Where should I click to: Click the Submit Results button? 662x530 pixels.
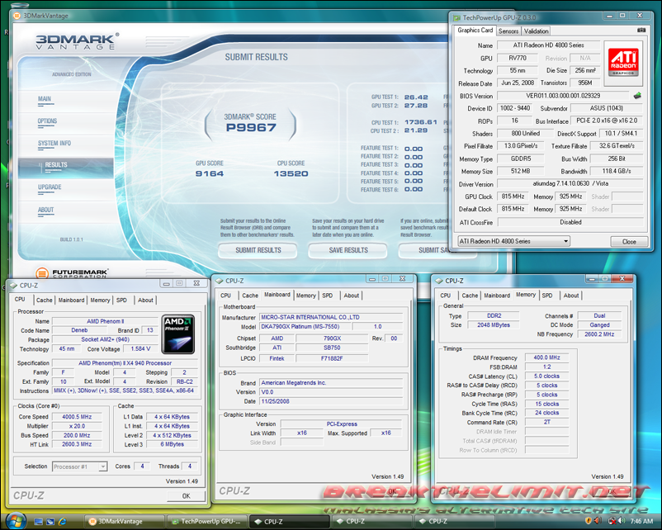click(x=258, y=250)
